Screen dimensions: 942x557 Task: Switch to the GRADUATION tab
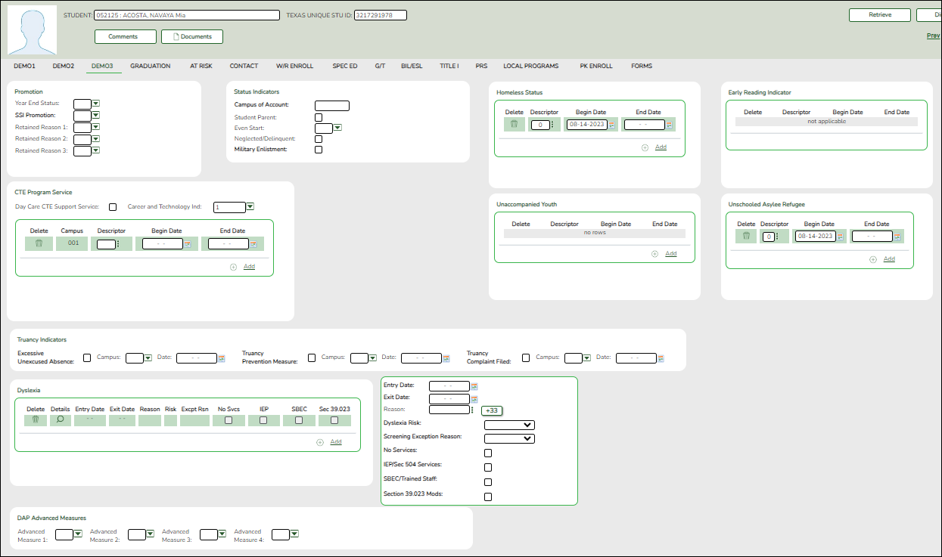(150, 67)
